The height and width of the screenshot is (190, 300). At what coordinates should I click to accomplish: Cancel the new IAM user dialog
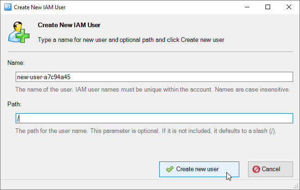pos(271,169)
